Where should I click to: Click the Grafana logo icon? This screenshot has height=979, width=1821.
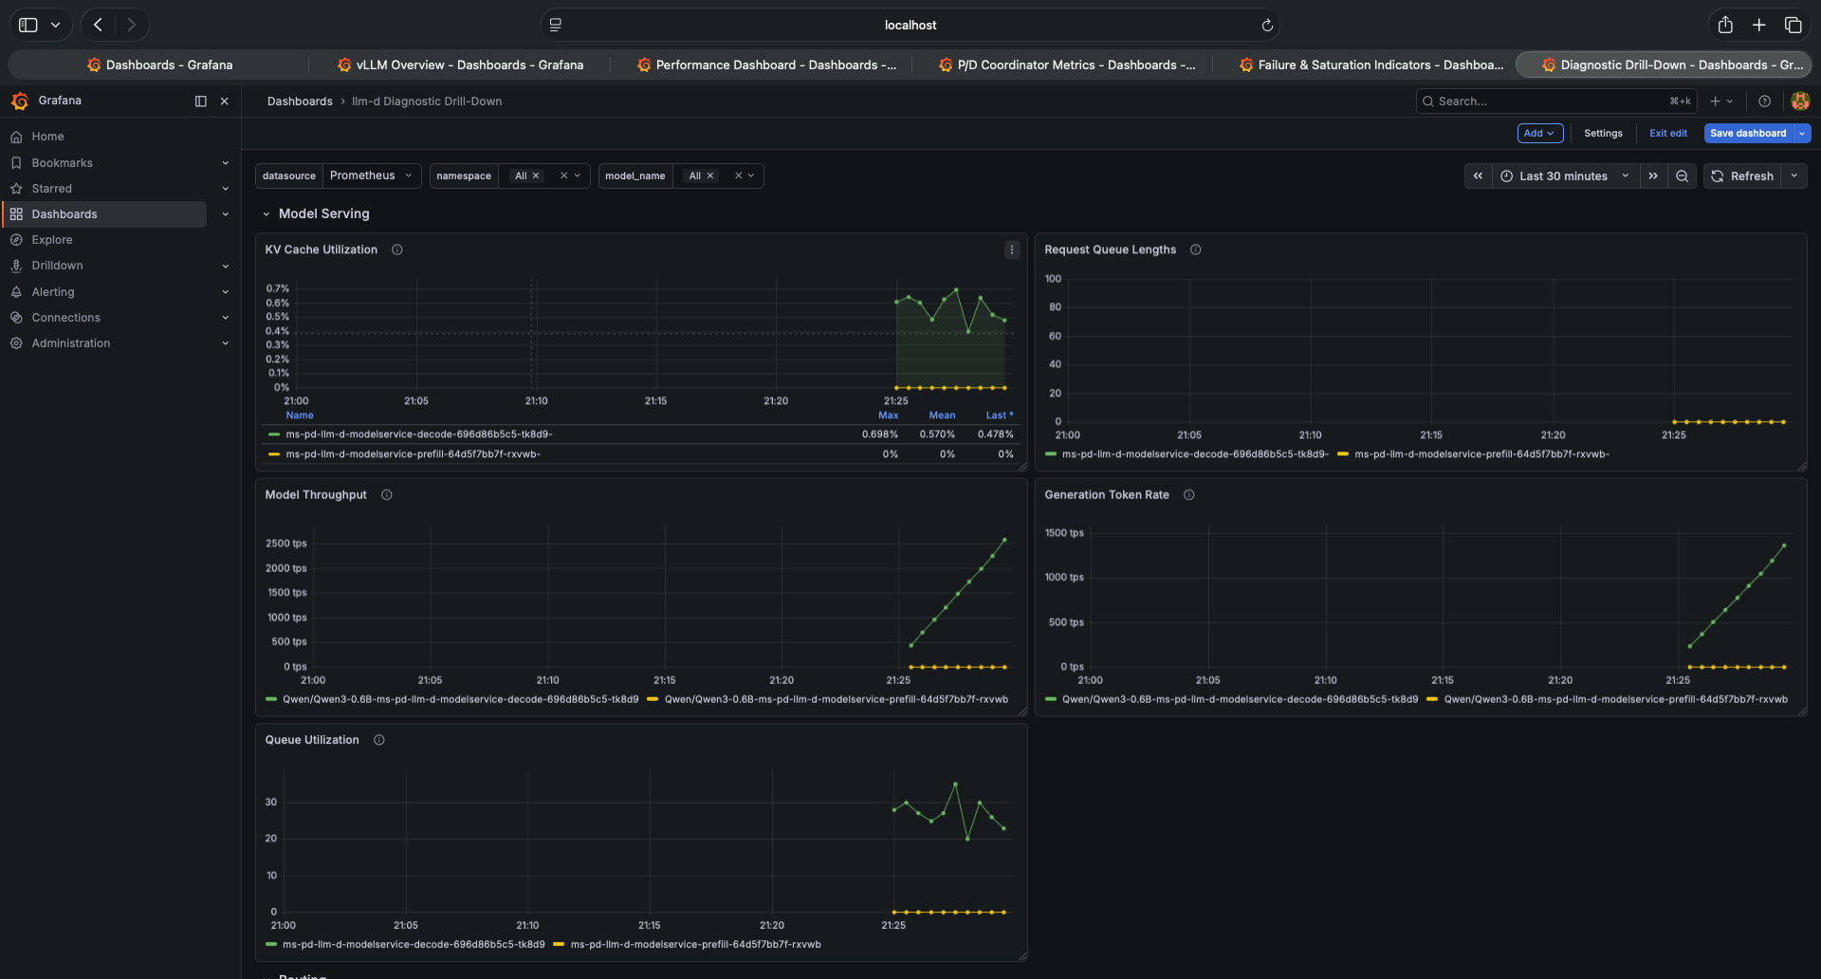[x=19, y=101]
